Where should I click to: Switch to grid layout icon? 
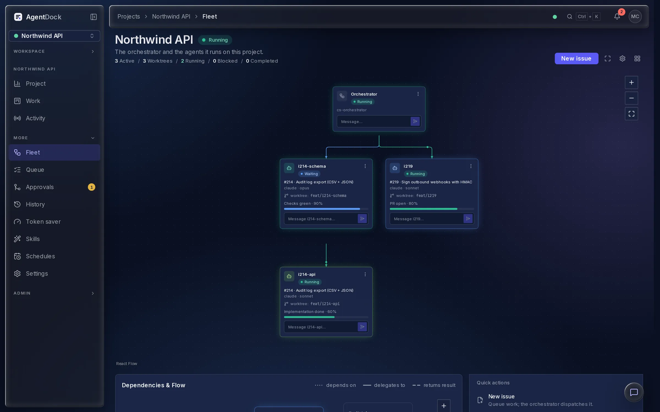coord(637,59)
